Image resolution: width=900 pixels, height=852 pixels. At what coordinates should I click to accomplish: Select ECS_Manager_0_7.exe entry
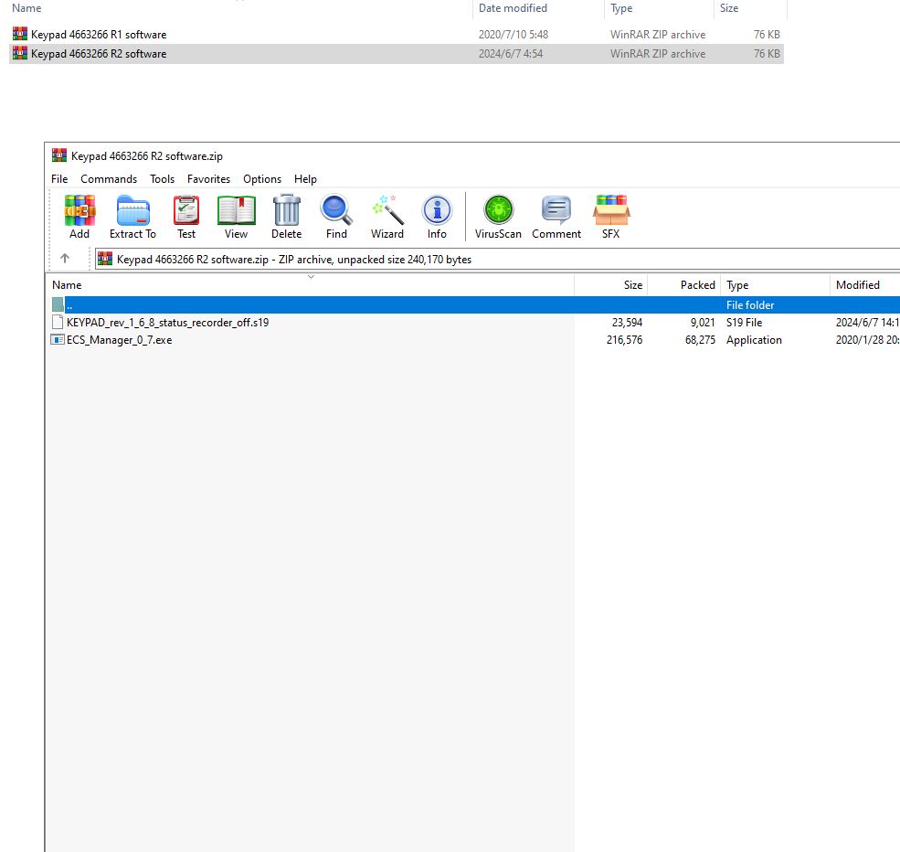[x=120, y=340]
